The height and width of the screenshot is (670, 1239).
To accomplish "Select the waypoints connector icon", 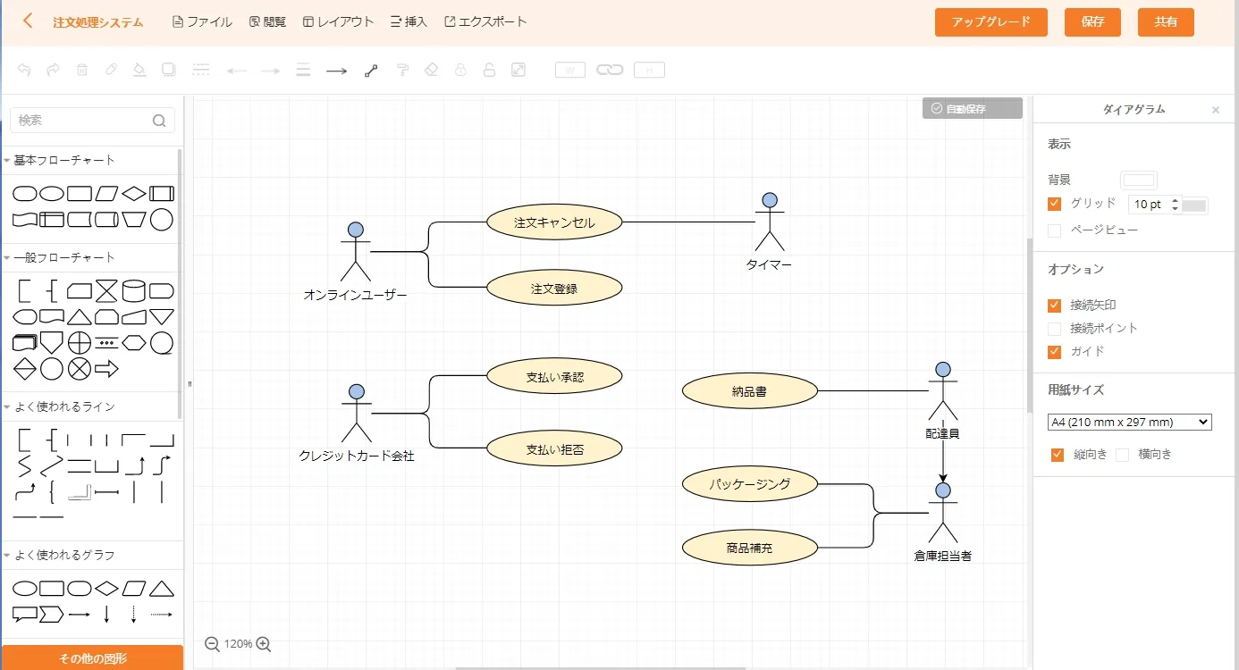I will click(x=371, y=71).
